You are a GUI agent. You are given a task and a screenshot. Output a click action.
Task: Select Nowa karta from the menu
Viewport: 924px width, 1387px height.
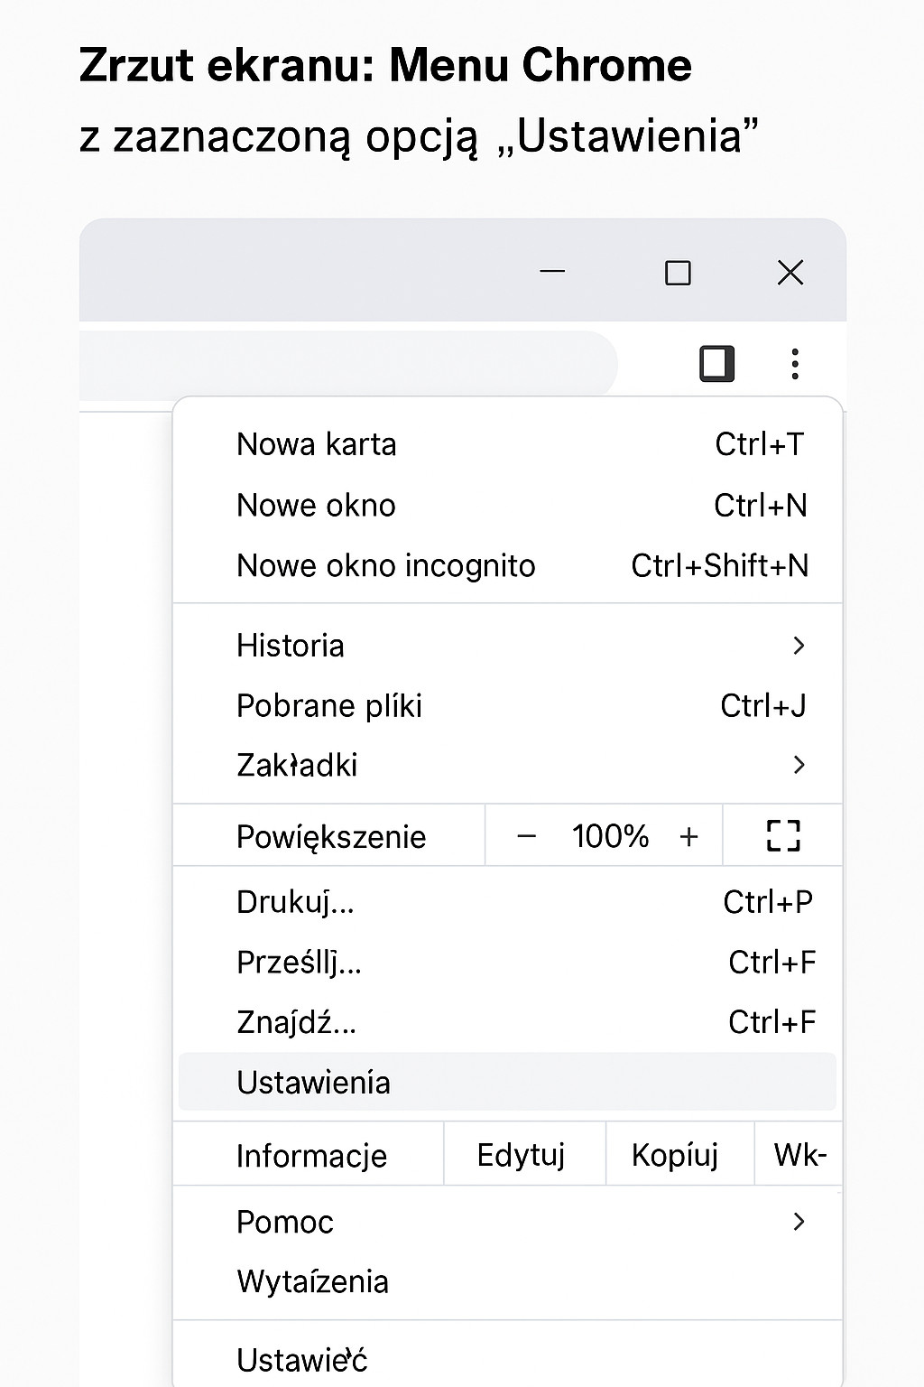[316, 444]
